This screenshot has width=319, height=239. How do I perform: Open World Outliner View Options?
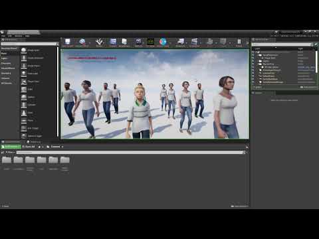308,87
